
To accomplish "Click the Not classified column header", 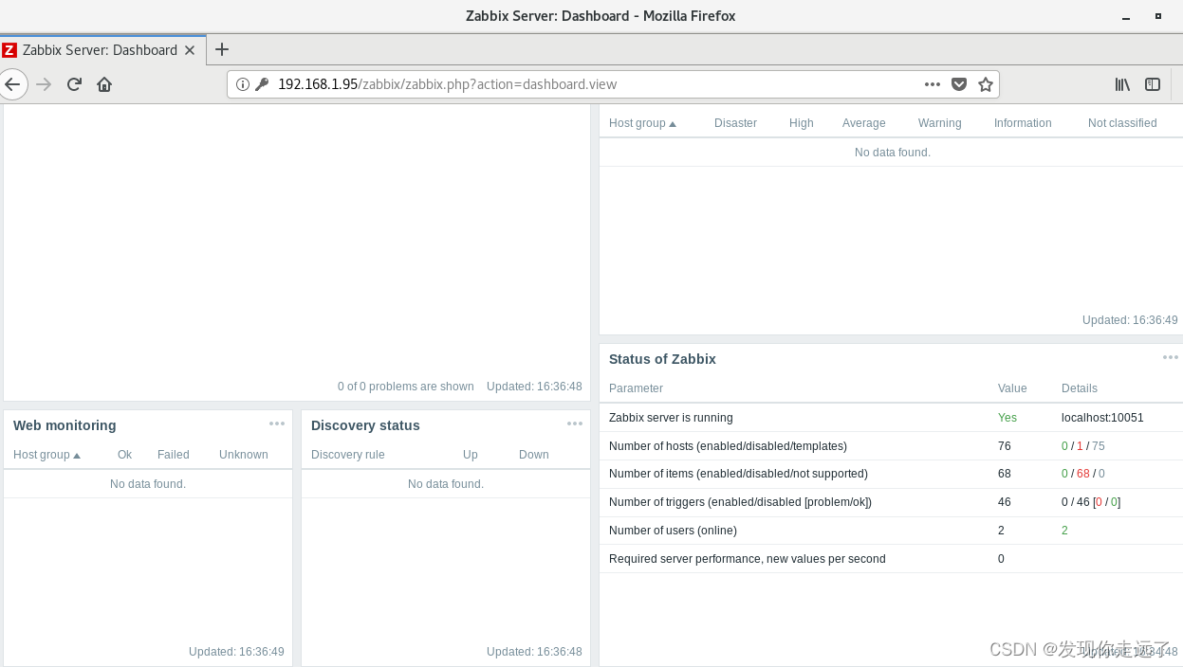I will [x=1122, y=123].
